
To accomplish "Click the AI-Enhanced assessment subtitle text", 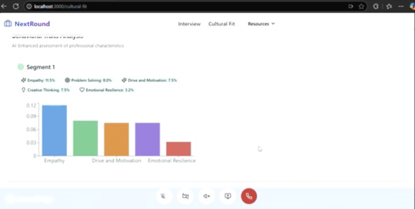I will tap(68, 46).
